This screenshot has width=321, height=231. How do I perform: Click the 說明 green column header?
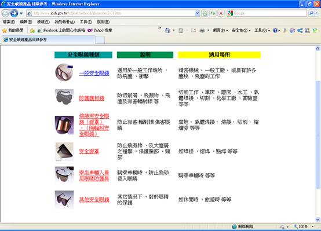coord(145,55)
